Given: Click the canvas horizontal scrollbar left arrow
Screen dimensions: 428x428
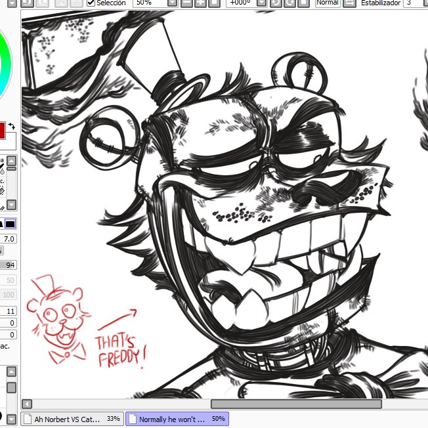Looking at the screenshot, I should tap(27, 404).
